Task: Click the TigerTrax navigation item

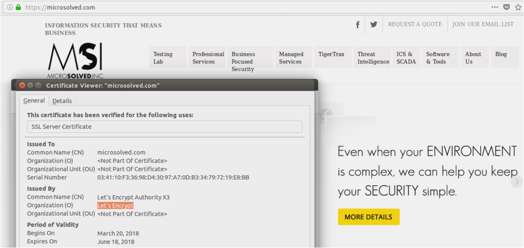Action: 331,54
